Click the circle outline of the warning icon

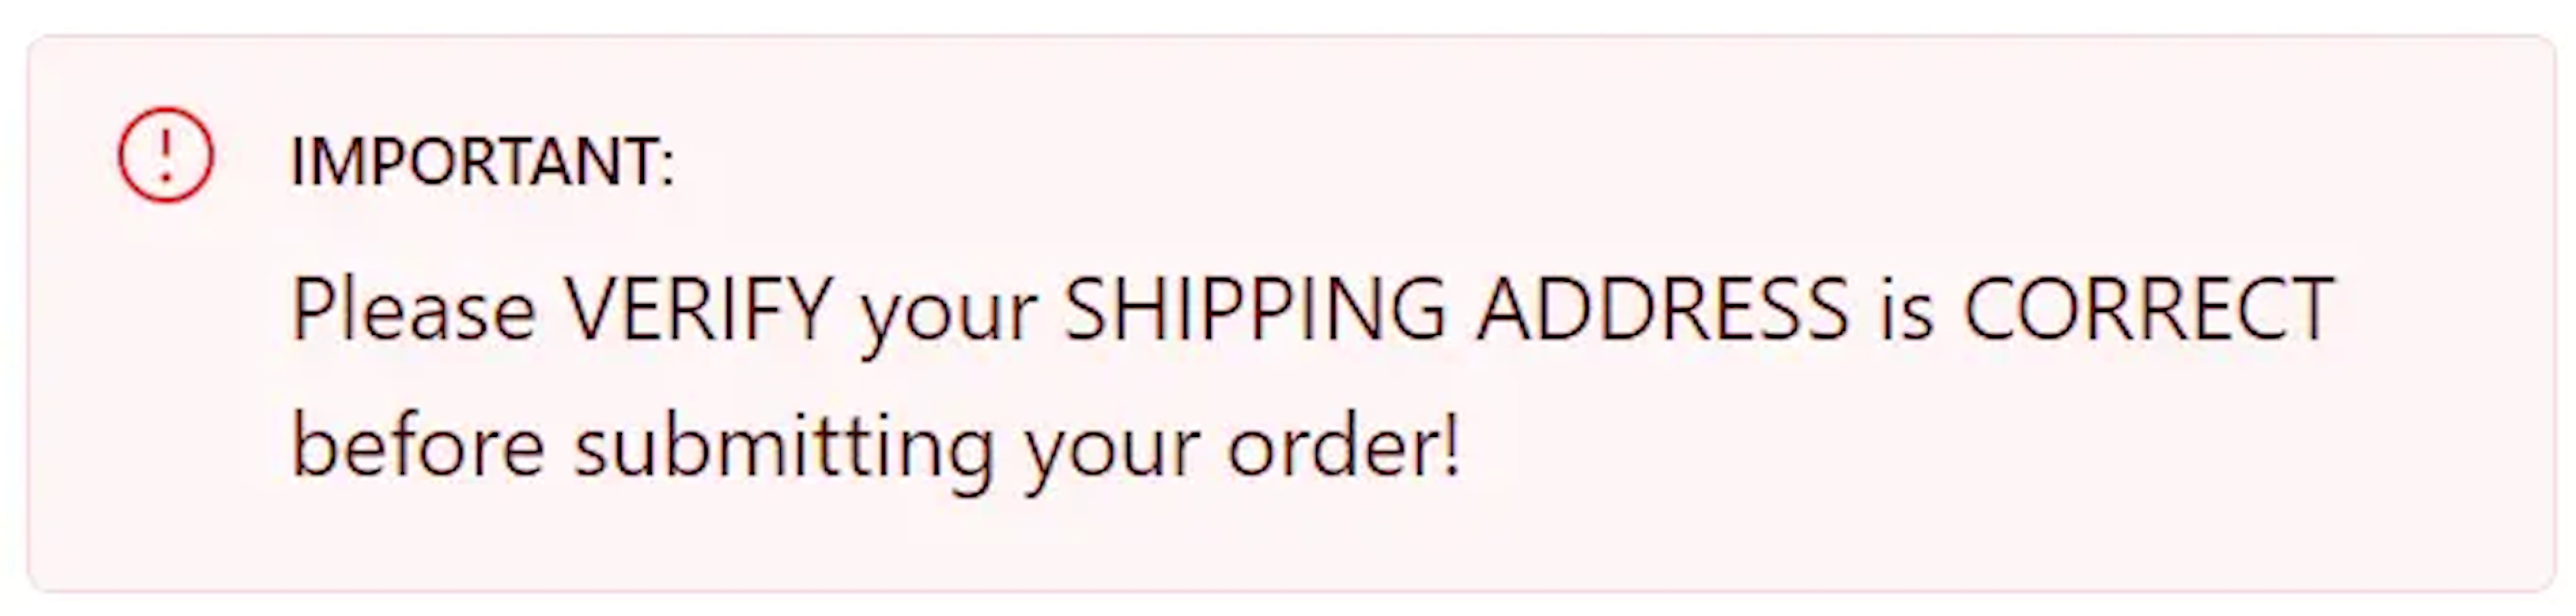(121, 155)
